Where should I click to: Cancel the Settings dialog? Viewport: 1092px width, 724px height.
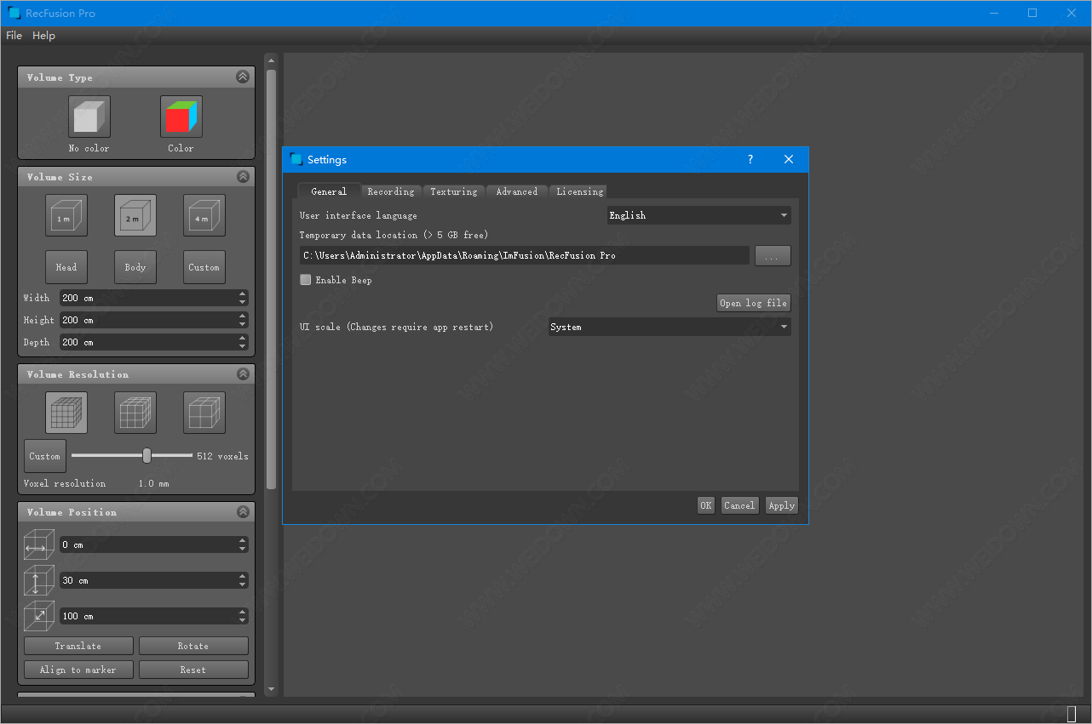point(739,505)
